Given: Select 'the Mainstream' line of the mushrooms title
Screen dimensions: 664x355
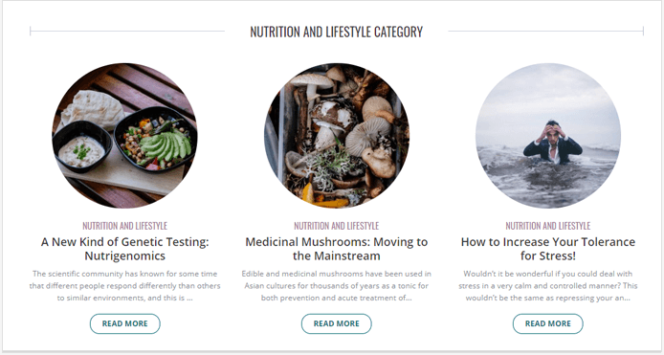Looking at the screenshot, I should (x=337, y=255).
